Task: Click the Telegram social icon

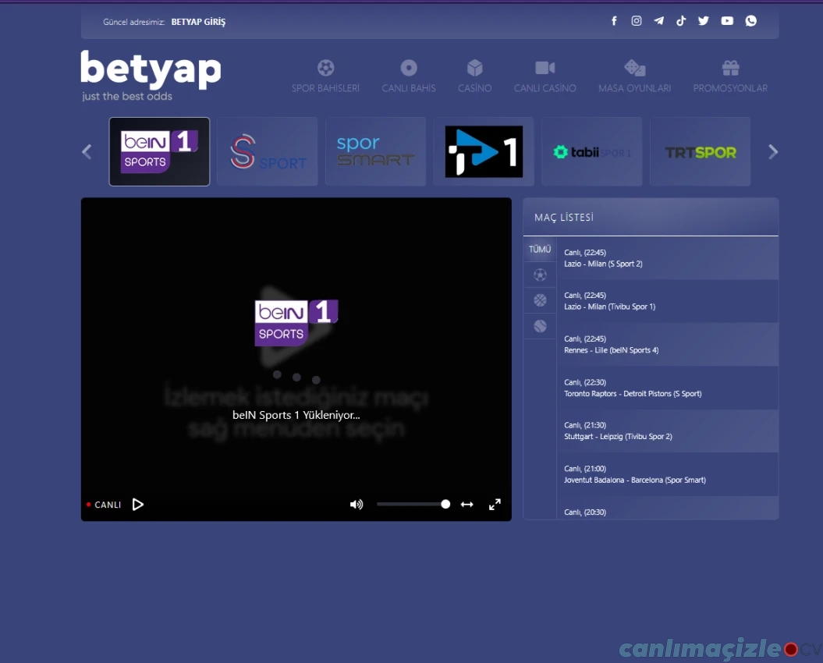Action: [x=658, y=21]
